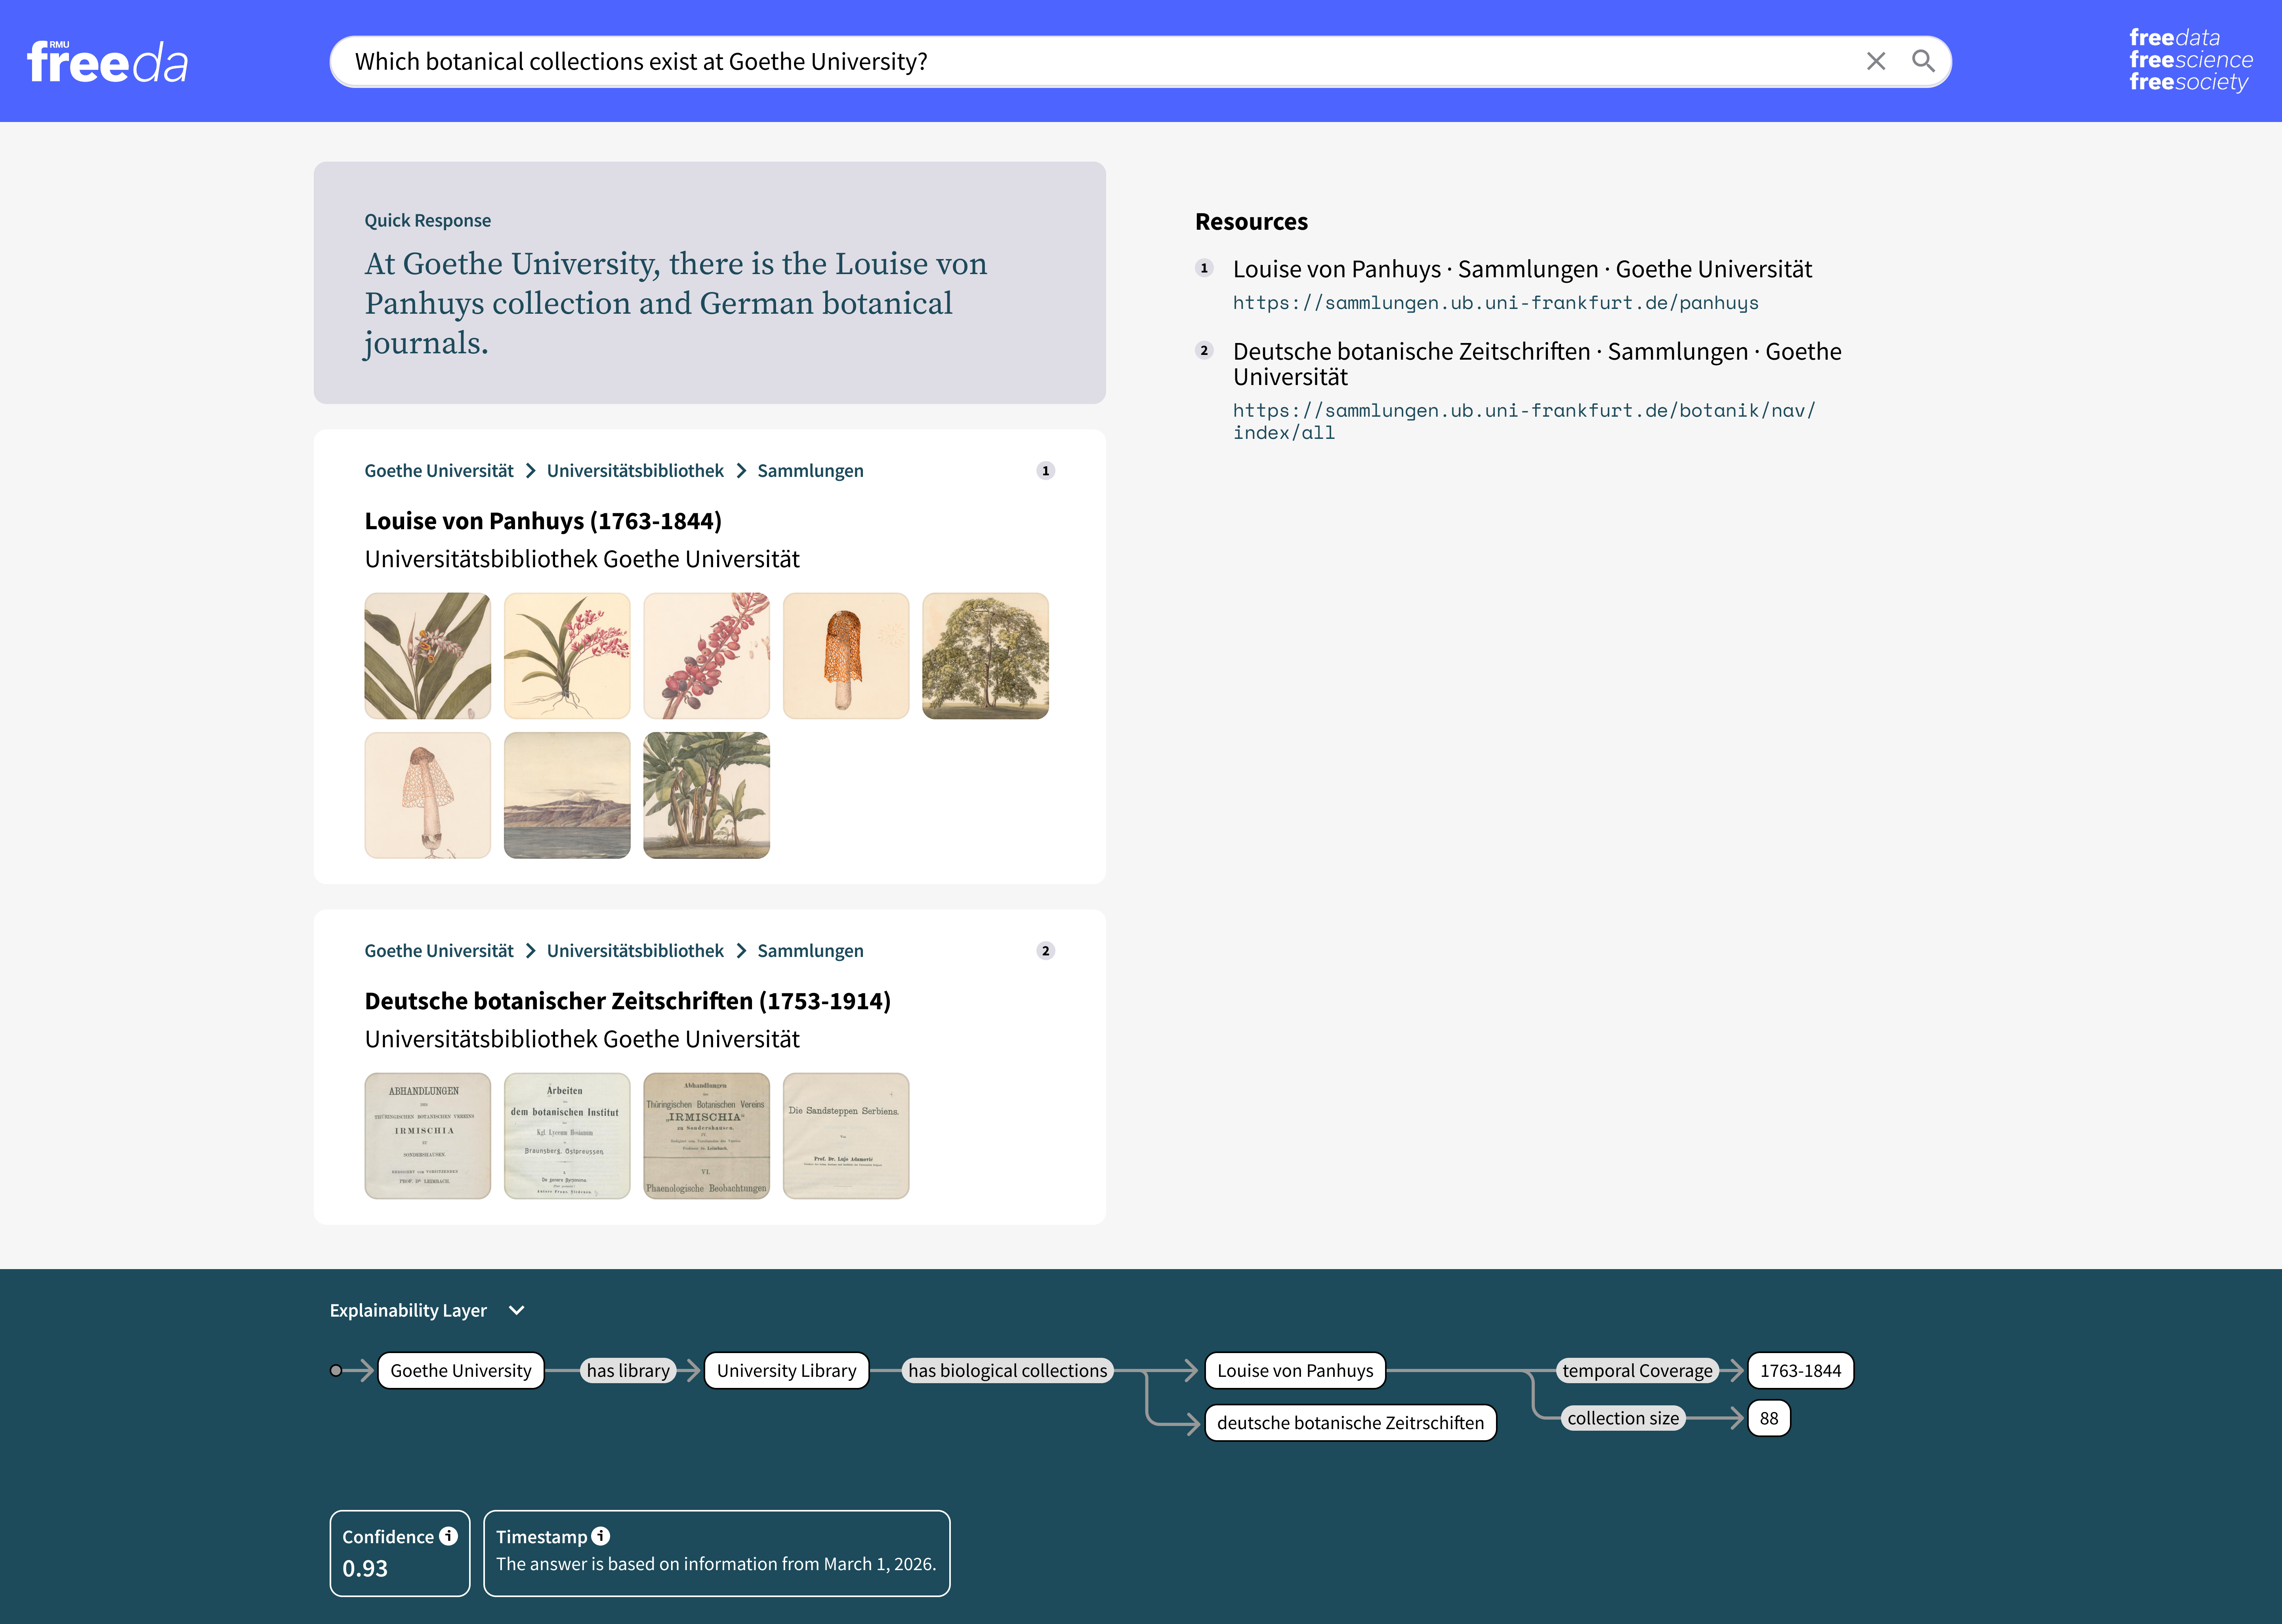Open the banana palm trees thumbnail

tap(707, 795)
